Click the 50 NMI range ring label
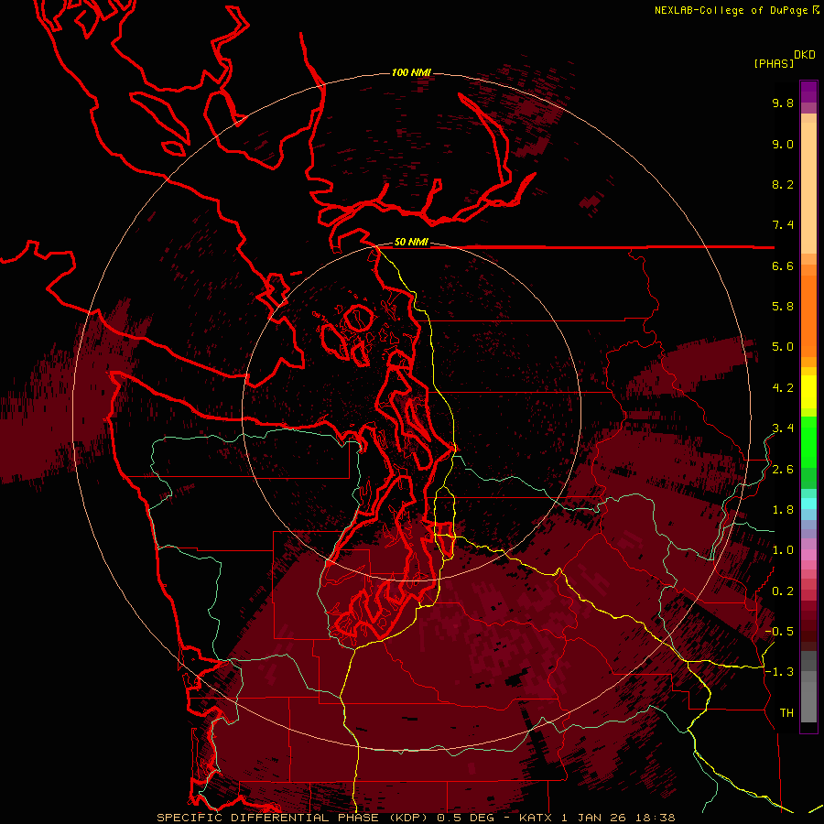This screenshot has width=824, height=824. (411, 243)
